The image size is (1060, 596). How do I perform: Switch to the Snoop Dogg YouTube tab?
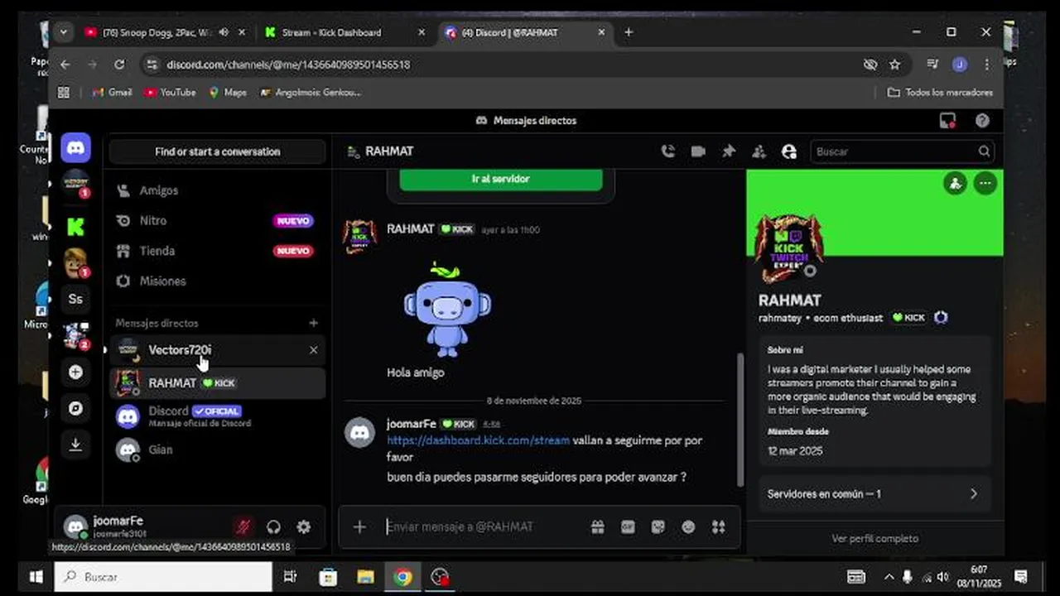click(x=157, y=32)
